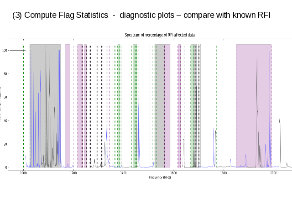
Task: Click the purple band just before 1200 MHz
Action: (x=68, y=106)
